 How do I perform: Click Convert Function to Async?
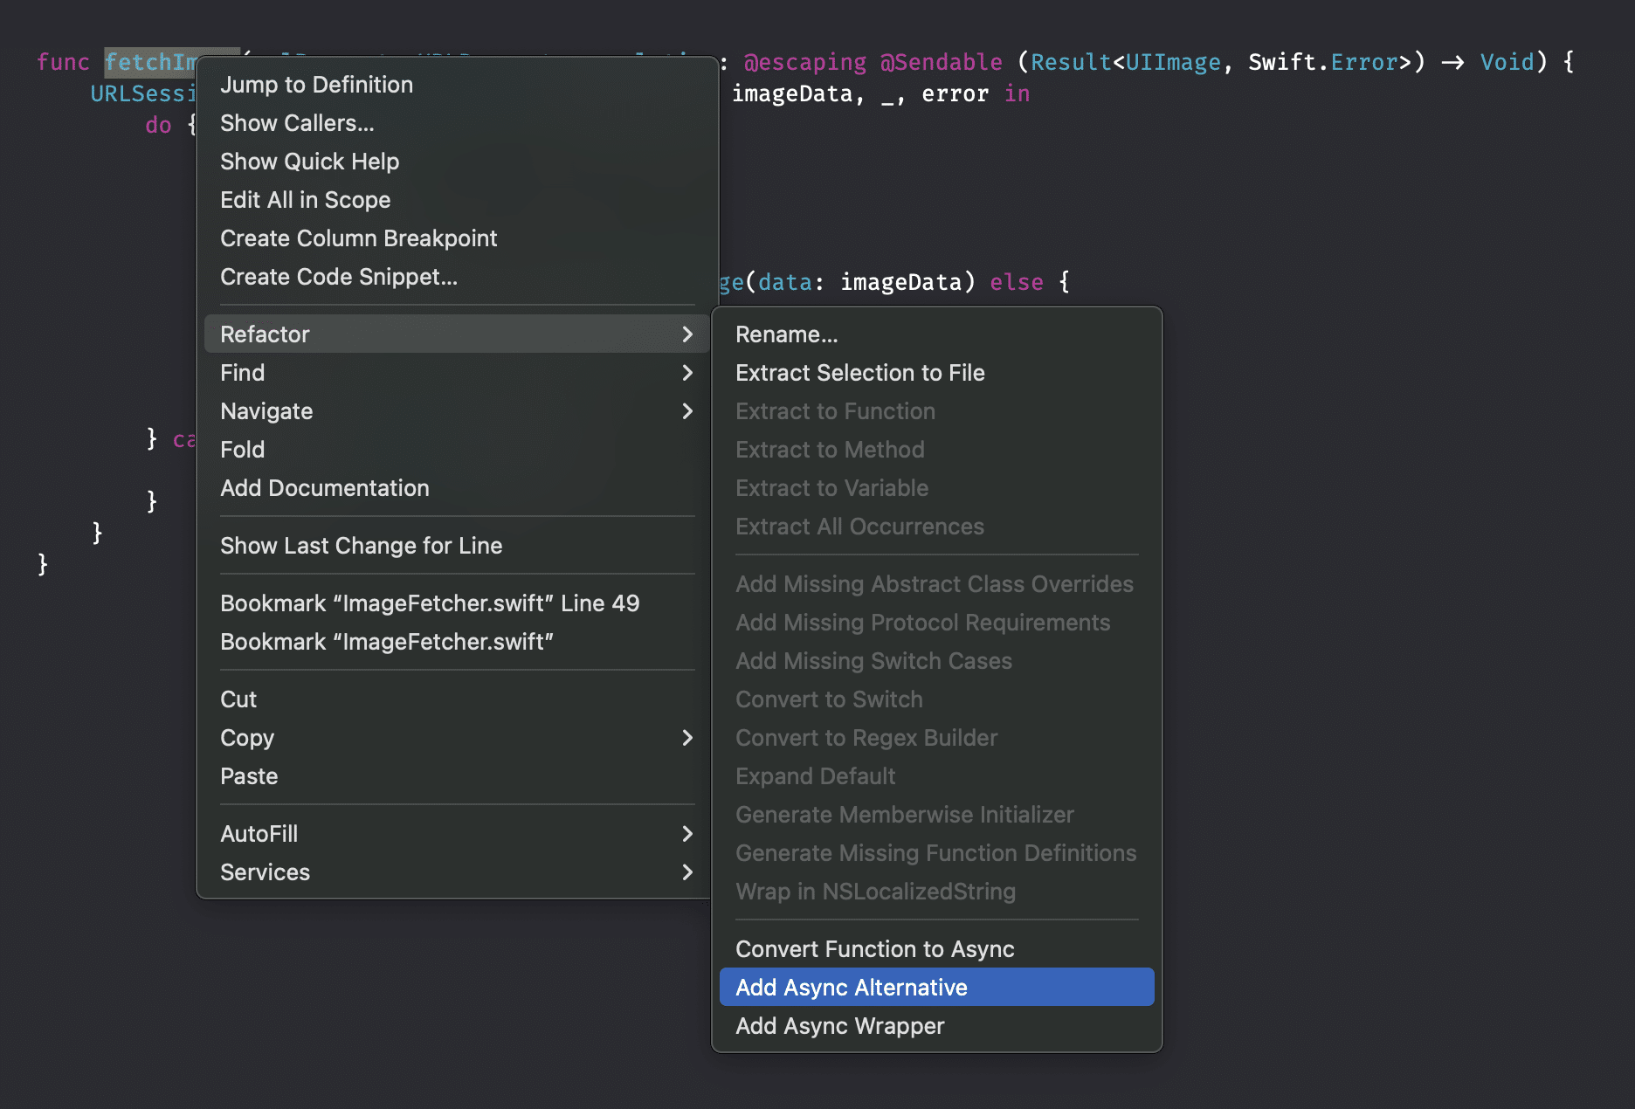pos(874,949)
